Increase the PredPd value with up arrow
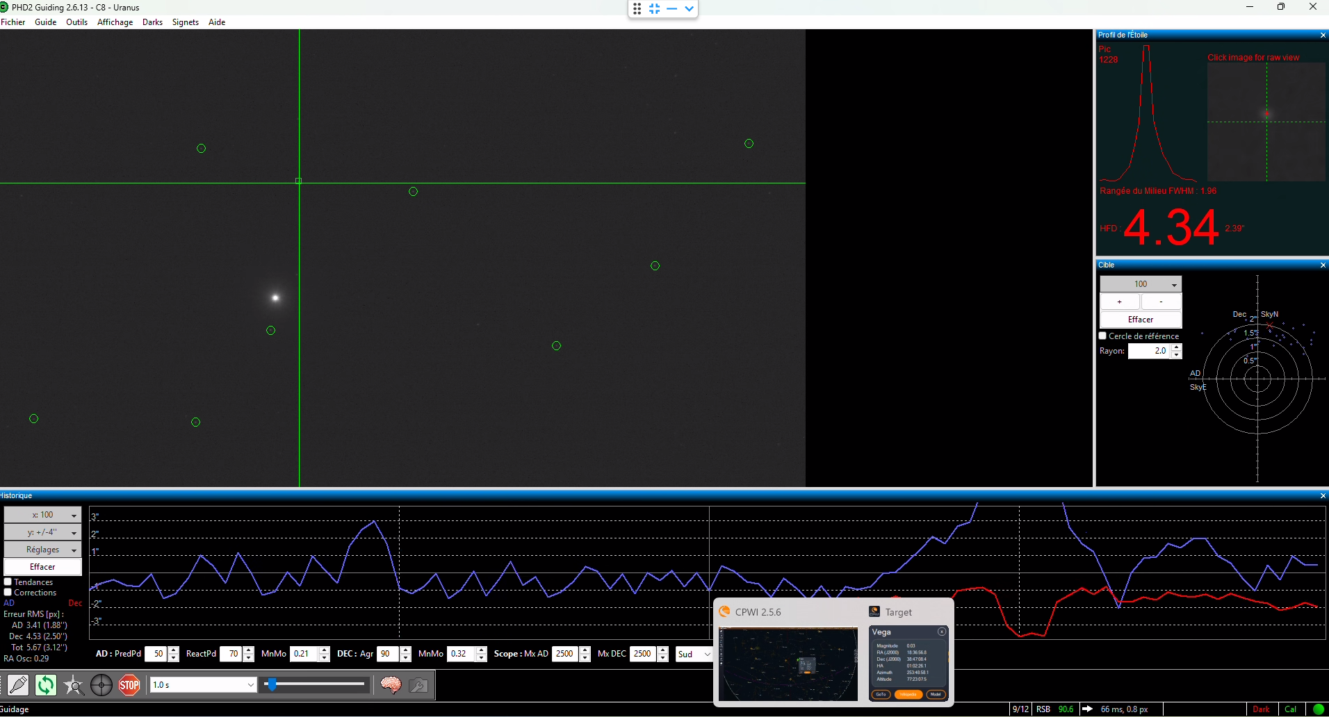 [174, 650]
